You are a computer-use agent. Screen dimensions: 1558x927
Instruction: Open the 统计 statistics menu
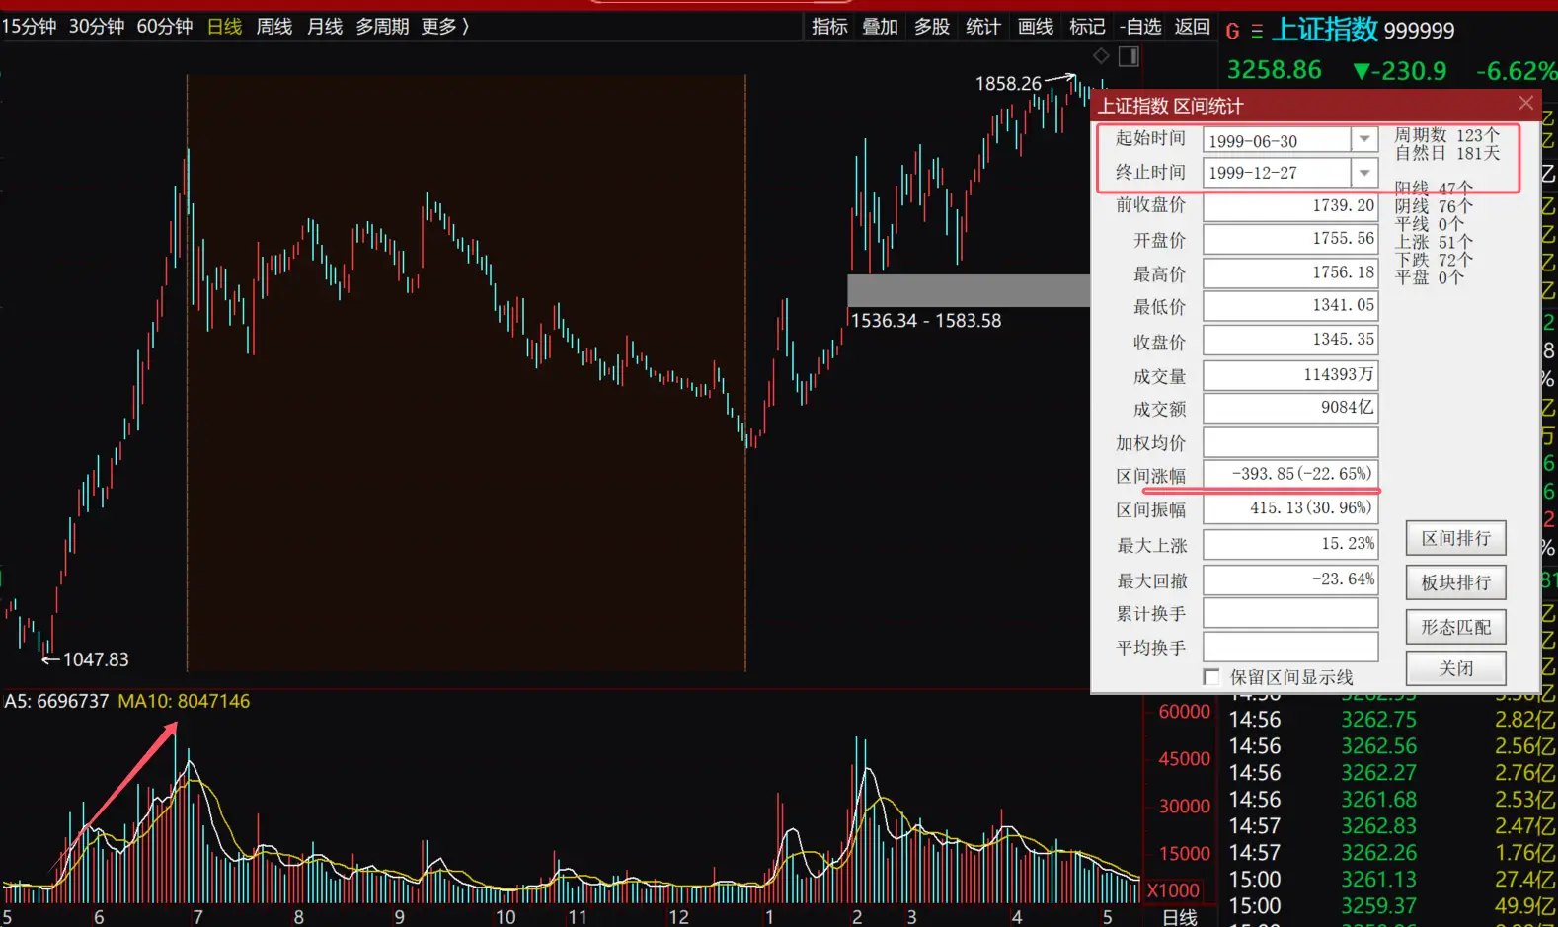click(982, 27)
